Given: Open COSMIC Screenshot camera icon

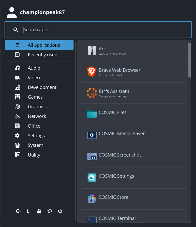Looking at the screenshot, I should (x=92, y=157).
